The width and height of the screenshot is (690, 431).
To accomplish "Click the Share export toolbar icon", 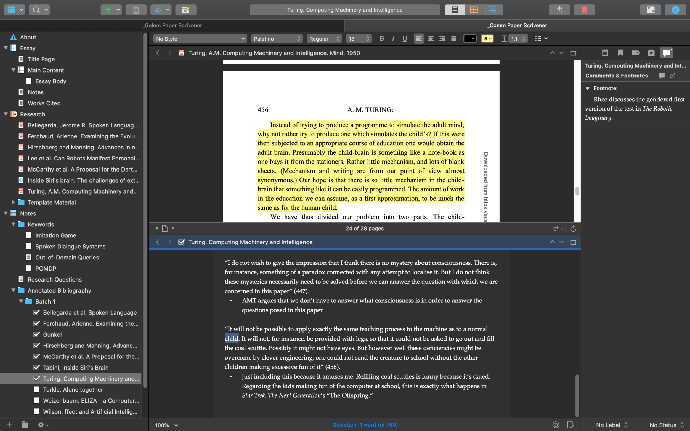I will [559, 10].
